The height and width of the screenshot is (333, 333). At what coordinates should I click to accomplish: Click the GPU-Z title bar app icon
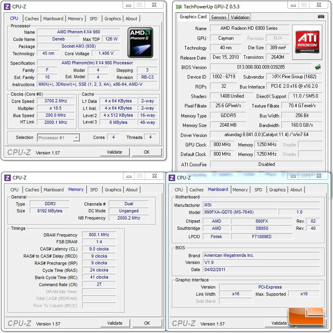tap(179, 7)
